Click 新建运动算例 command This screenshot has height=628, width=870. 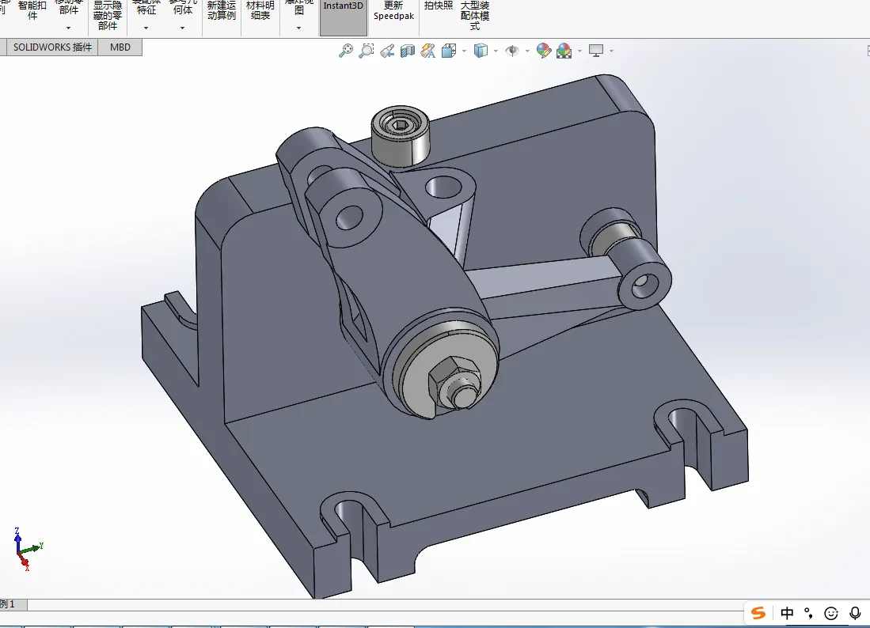(x=222, y=10)
